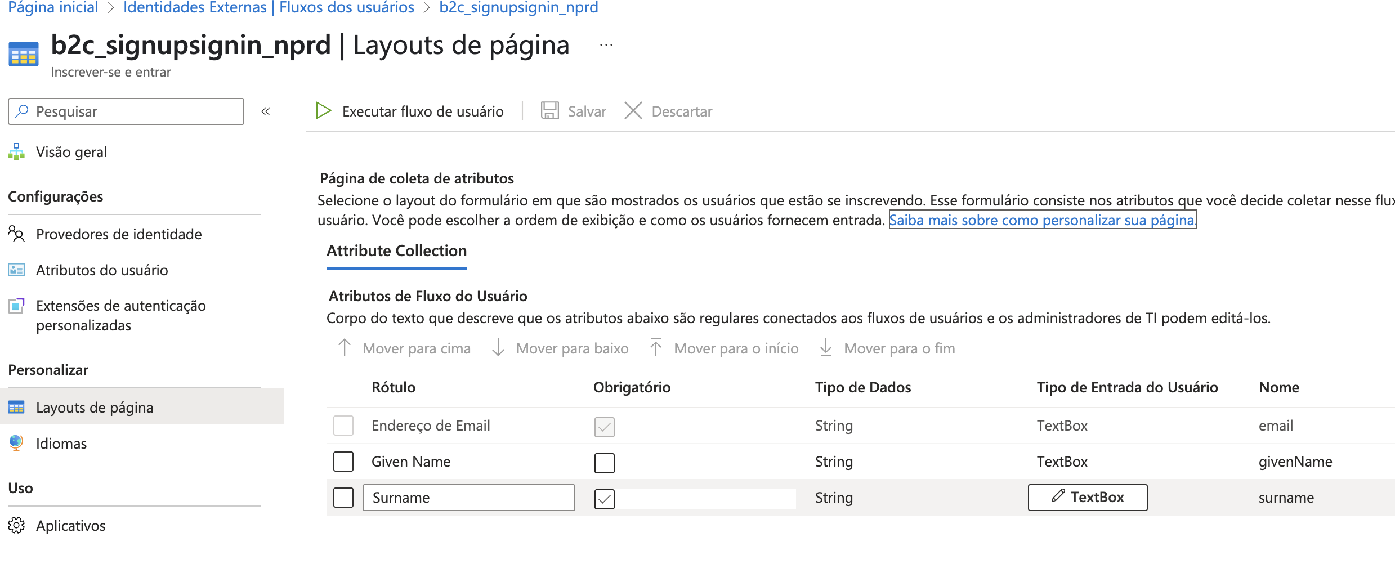The width and height of the screenshot is (1395, 564).
Task: Click the Endereço de Email label cell
Action: click(x=431, y=426)
